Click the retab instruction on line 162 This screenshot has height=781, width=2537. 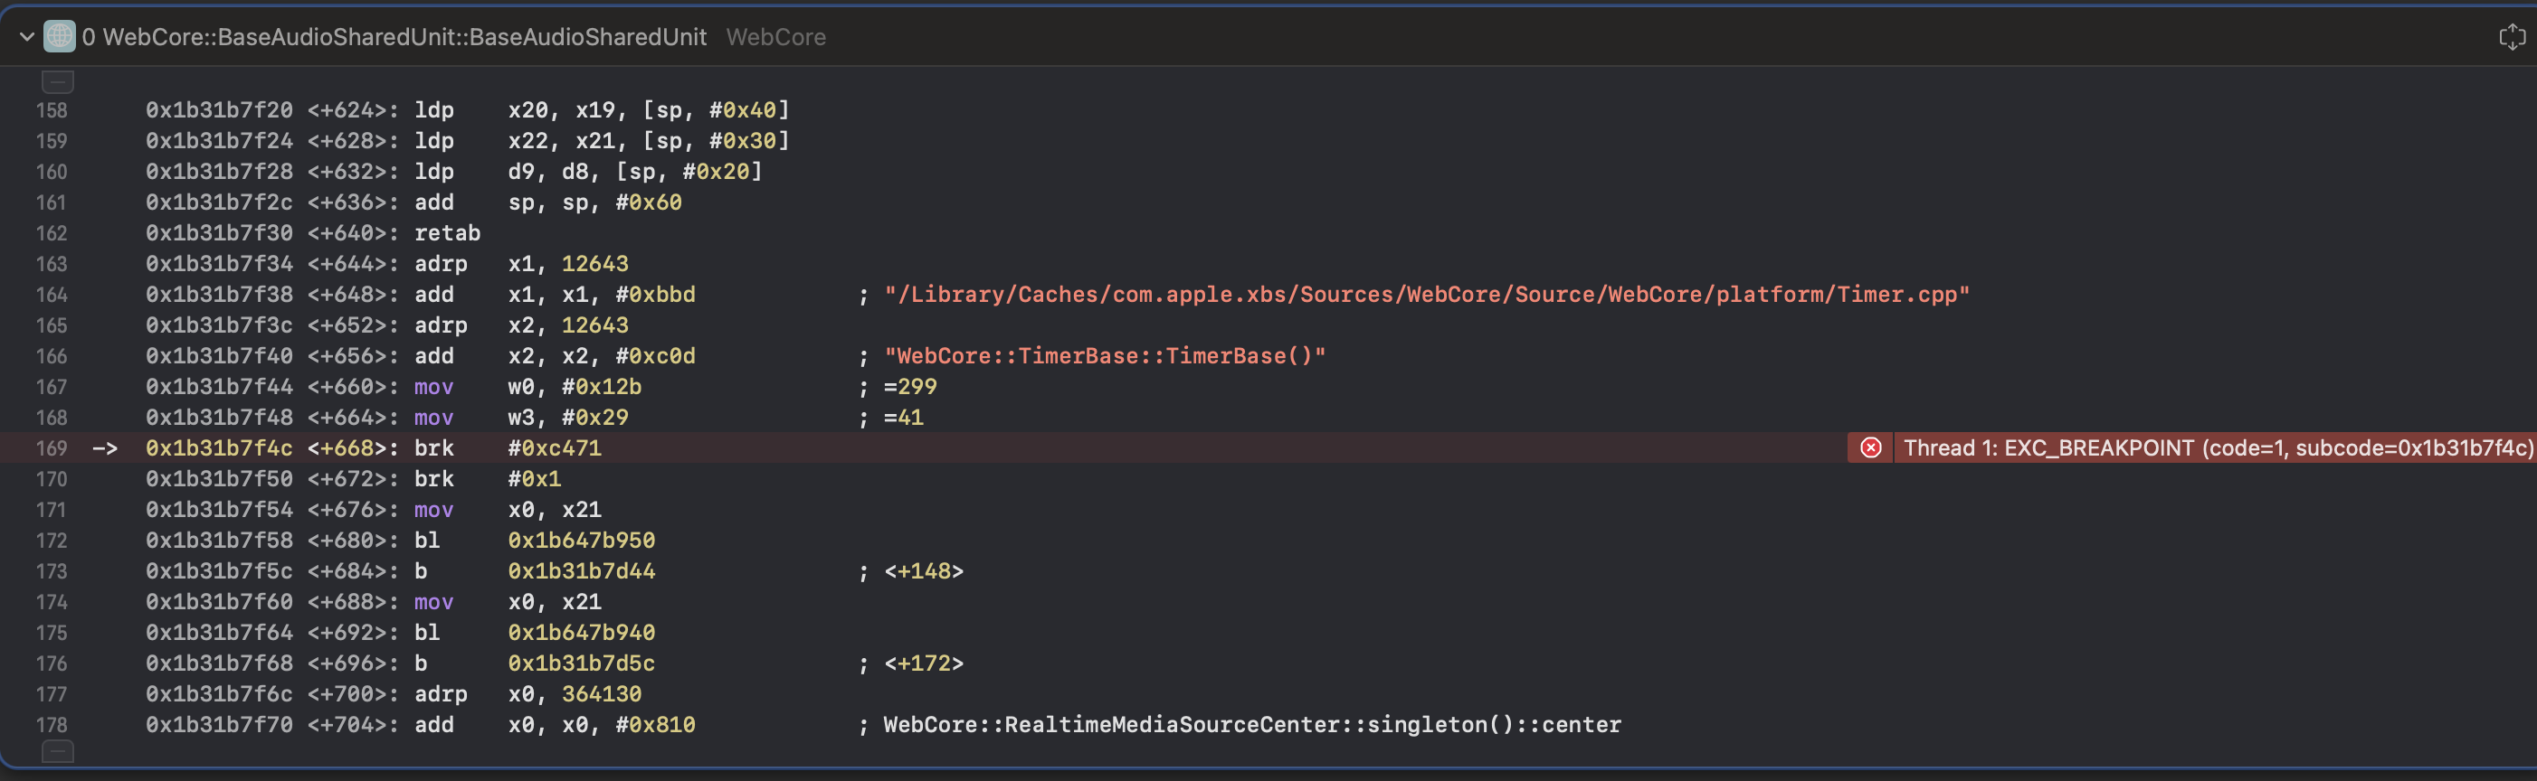tap(447, 233)
